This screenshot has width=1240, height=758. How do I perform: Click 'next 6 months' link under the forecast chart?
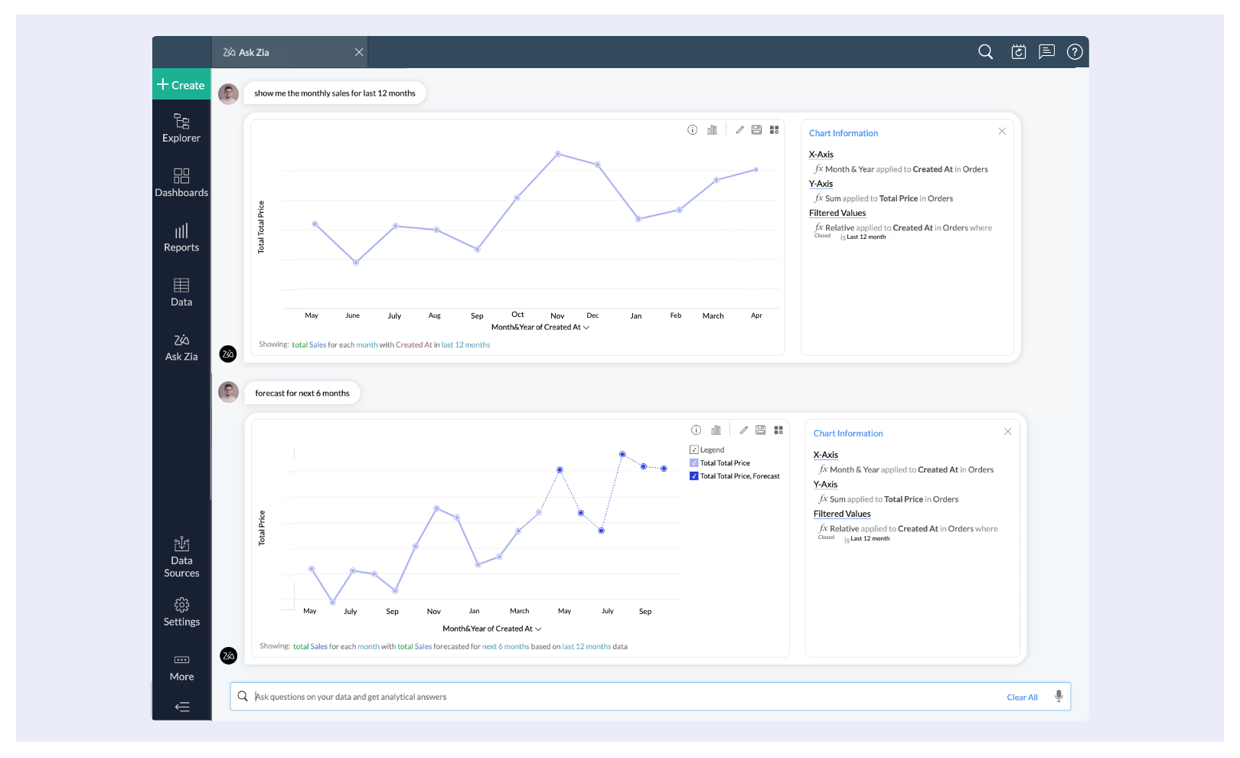pos(505,646)
